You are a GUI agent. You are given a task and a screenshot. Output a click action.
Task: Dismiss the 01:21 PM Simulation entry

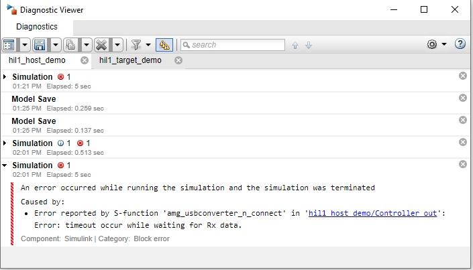[463, 76]
